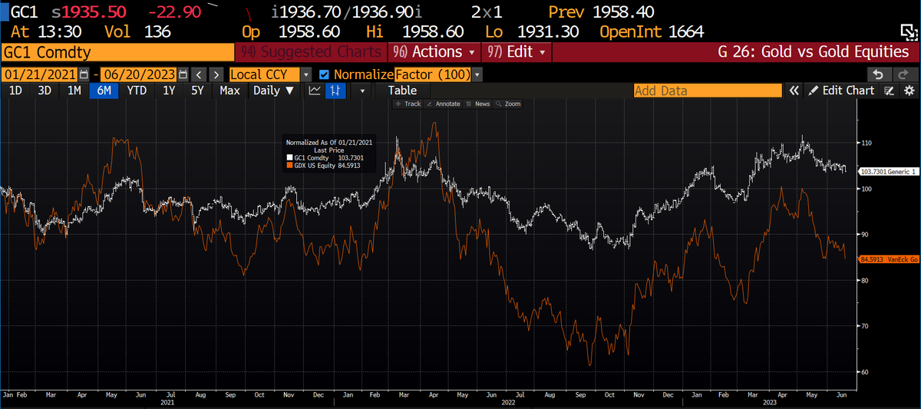Click the chart title G 26: Gold vs Gold Equities
This screenshot has width=921, height=409.
813,52
